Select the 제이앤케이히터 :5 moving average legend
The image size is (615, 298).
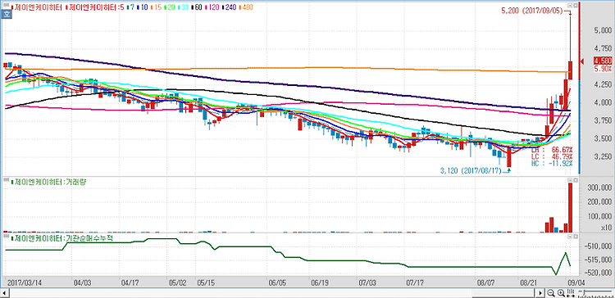click(x=96, y=7)
